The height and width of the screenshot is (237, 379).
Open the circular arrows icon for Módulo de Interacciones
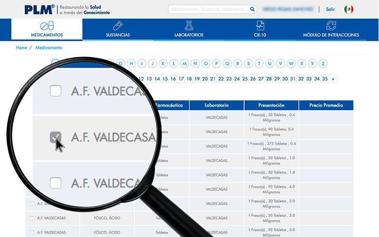pyautogui.click(x=331, y=26)
